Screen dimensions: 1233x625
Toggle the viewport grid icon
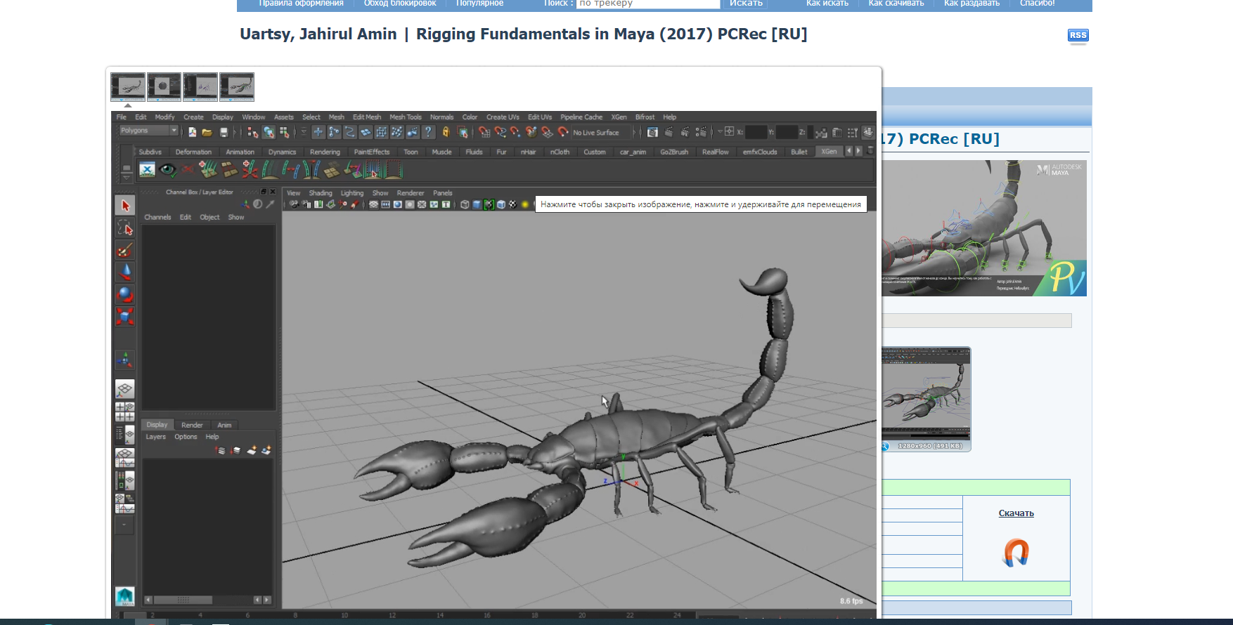click(x=374, y=204)
